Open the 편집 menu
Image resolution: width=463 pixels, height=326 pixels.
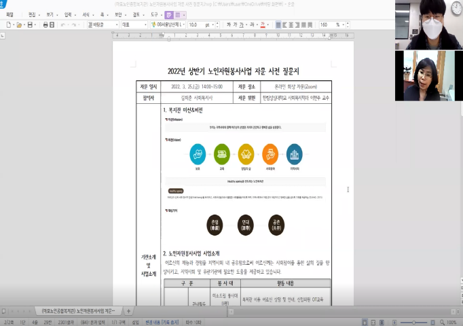pos(32,15)
